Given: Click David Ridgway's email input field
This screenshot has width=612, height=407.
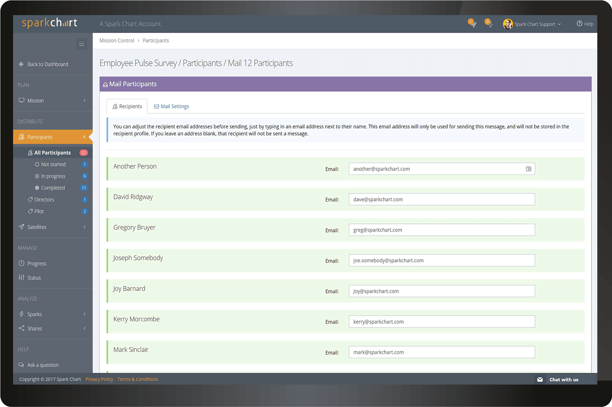Looking at the screenshot, I should coord(442,199).
